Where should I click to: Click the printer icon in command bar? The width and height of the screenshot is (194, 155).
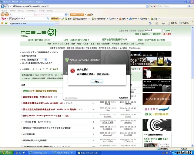pyautogui.click(x=163, y=23)
